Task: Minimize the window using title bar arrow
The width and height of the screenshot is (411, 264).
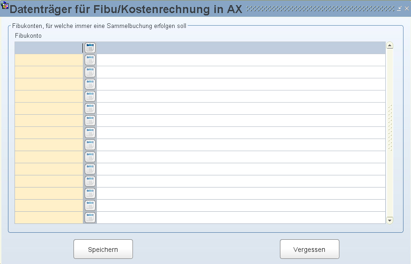Action: click(399, 8)
